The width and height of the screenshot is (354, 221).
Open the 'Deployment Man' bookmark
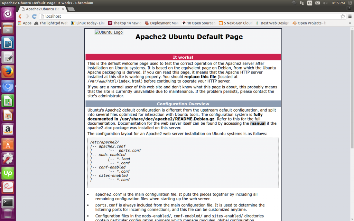162,23
